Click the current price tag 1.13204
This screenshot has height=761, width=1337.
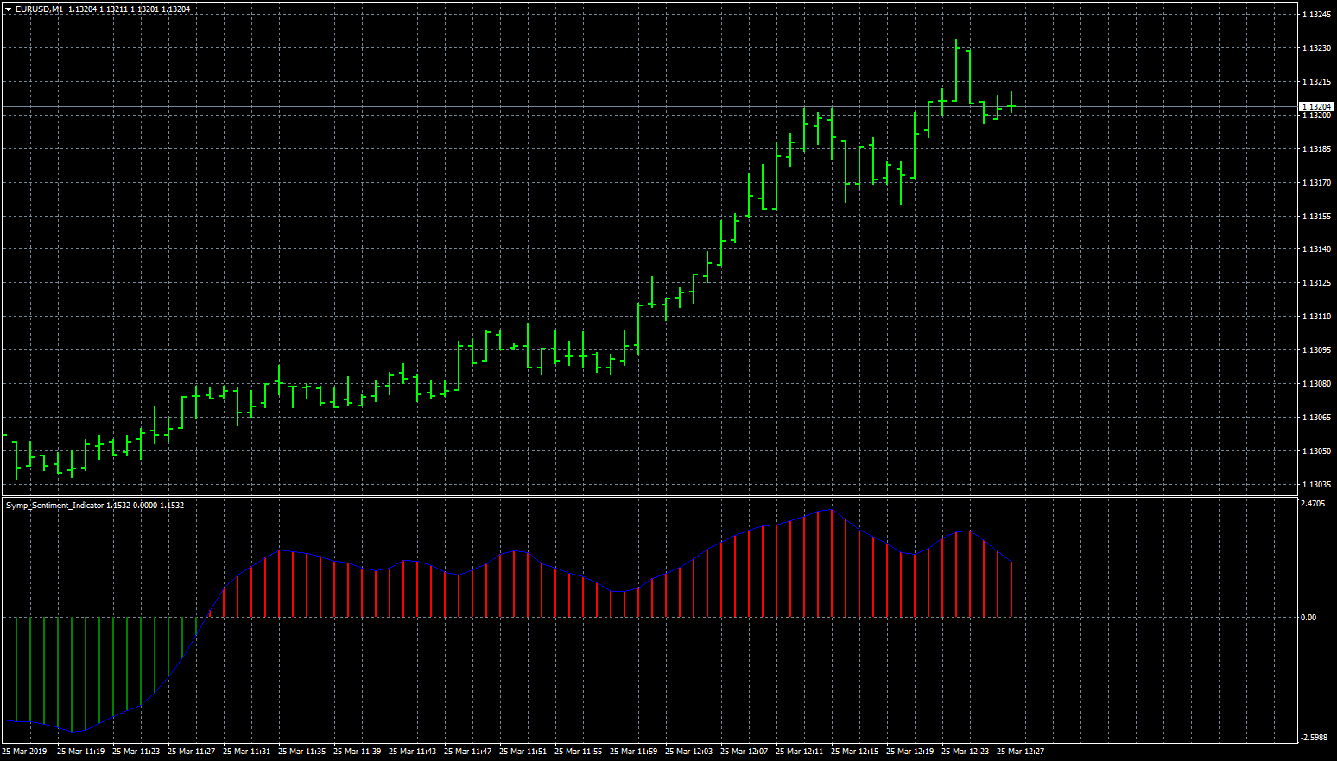pos(1317,107)
